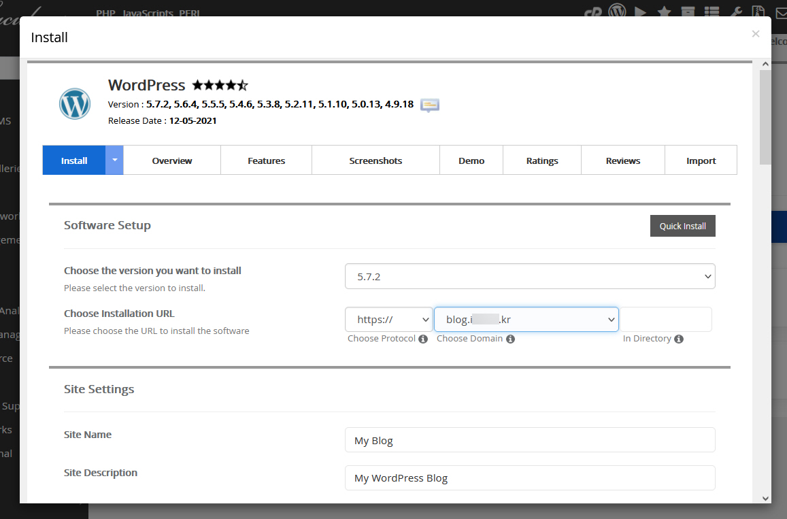
Task: Click the archive box icon in background toolbar
Action: (x=688, y=12)
